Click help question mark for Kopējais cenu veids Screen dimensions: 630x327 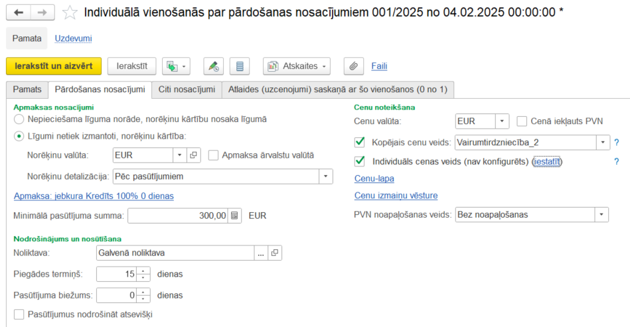(616, 143)
